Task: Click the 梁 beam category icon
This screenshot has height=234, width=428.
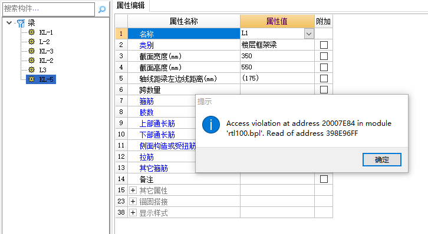Action: 21,24
